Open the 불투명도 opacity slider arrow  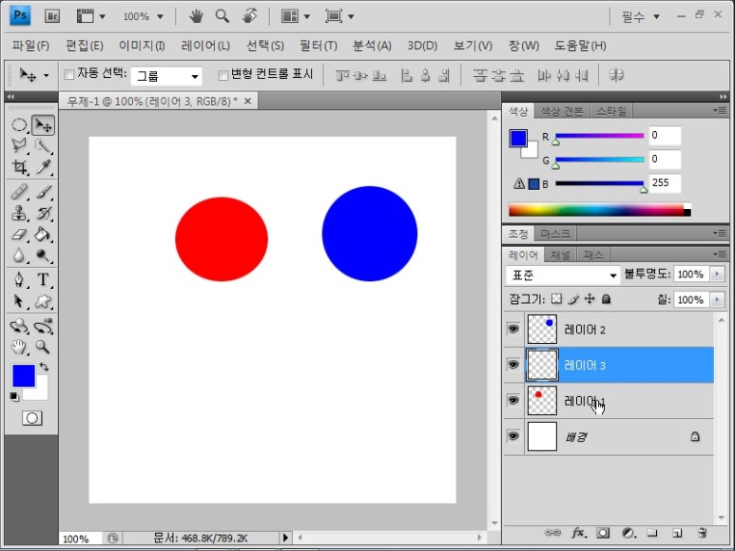point(718,275)
